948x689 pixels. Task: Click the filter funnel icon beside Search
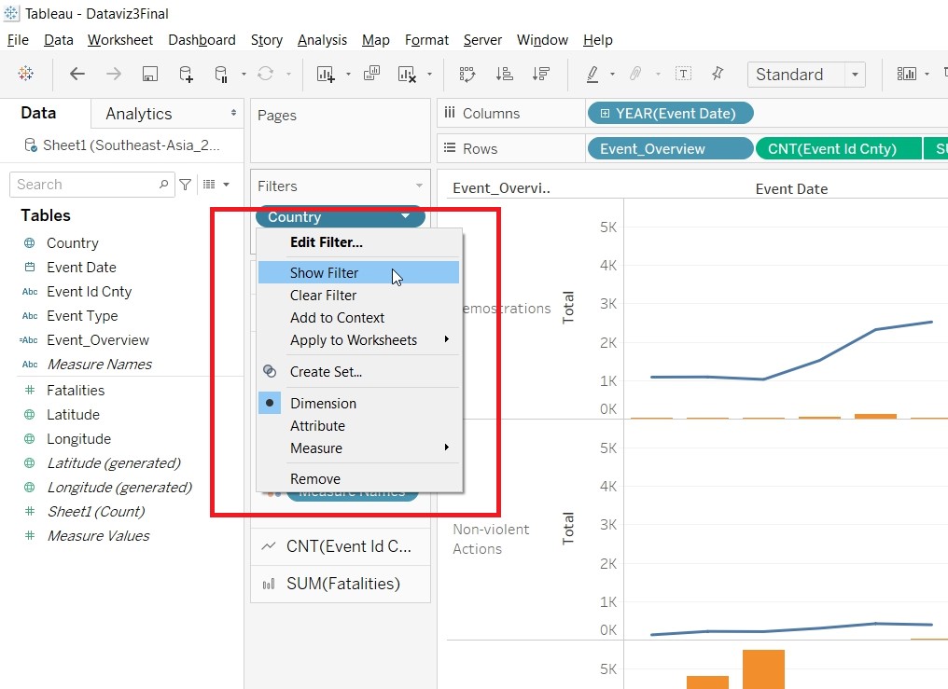[185, 185]
